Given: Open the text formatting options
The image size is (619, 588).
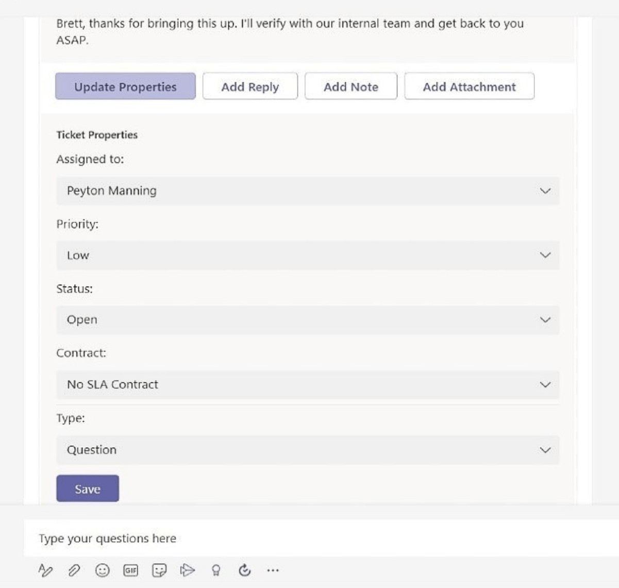Looking at the screenshot, I should (46, 570).
